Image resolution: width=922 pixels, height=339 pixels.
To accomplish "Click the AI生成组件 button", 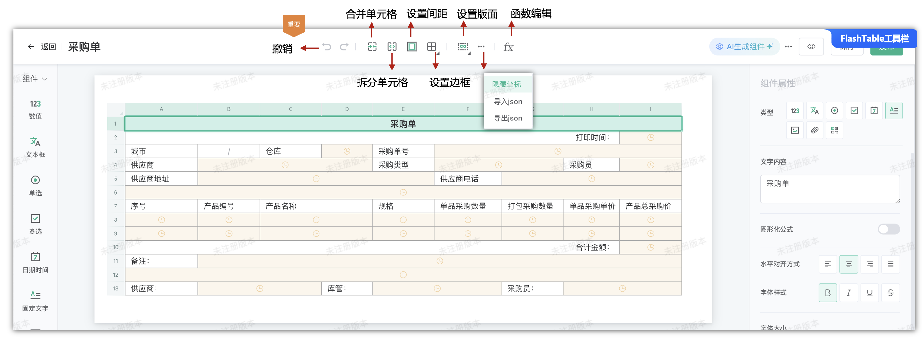I will (744, 47).
